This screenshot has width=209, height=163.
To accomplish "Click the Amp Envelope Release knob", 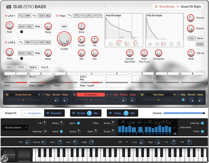I will click(x=136, y=43).
